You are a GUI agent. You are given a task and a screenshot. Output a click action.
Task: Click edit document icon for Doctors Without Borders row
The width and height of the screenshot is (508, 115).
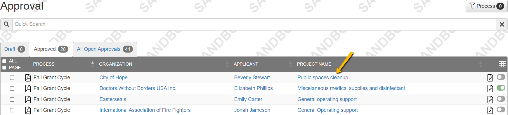(490, 88)
